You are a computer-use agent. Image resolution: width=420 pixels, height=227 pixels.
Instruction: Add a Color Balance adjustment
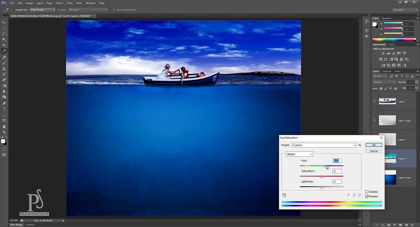pos(386,59)
